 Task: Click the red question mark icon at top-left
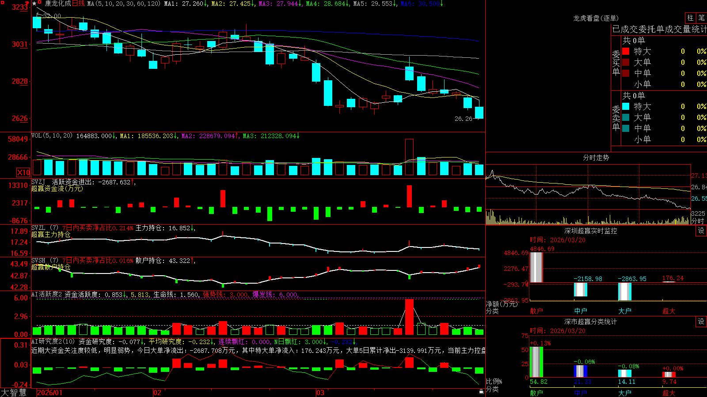27,4
